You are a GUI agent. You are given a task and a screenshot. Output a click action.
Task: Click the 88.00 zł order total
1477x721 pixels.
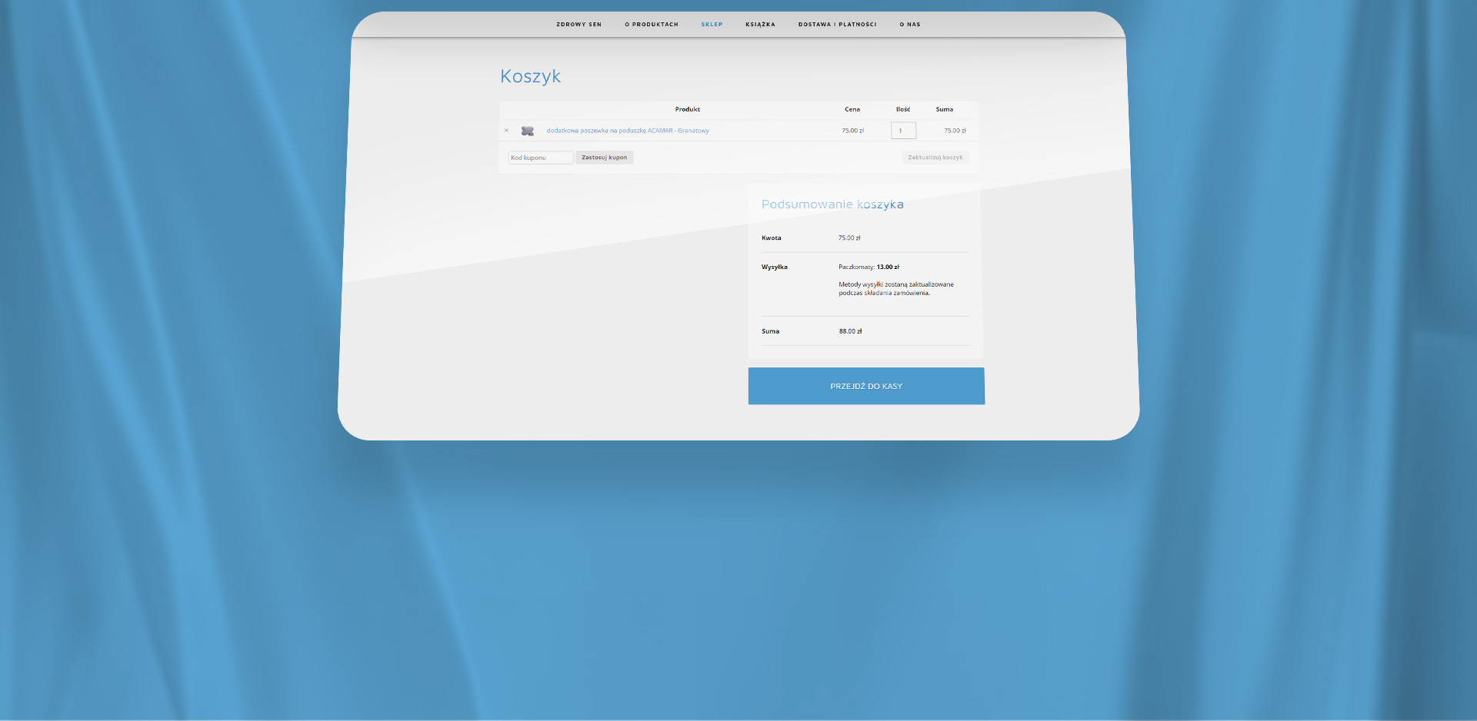[850, 331]
